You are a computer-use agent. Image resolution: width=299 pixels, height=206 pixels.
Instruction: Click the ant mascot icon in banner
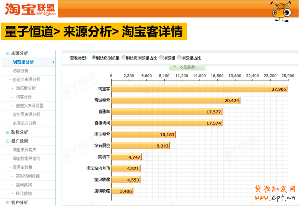click(281, 11)
